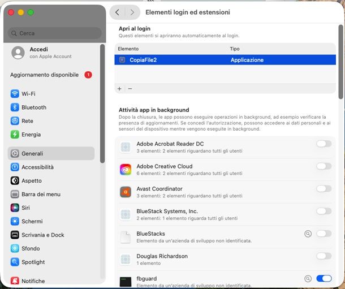
Task: Click the sidebar vertical scrollbar
Action: [x=102, y=103]
